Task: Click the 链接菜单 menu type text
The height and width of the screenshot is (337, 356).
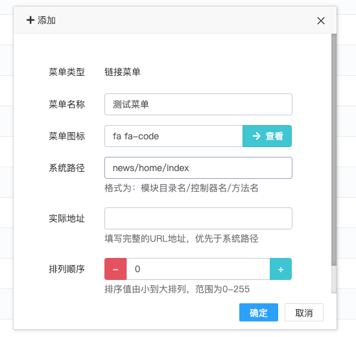Action: click(x=123, y=72)
